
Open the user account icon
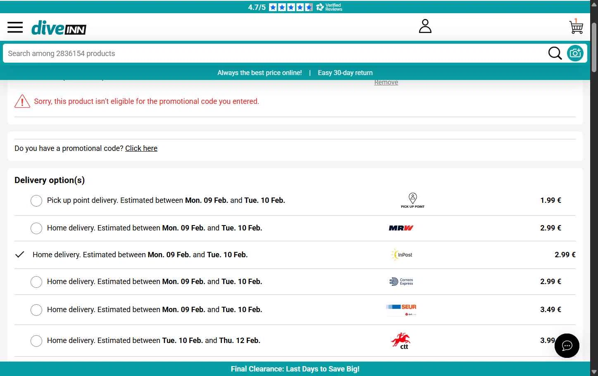click(425, 26)
